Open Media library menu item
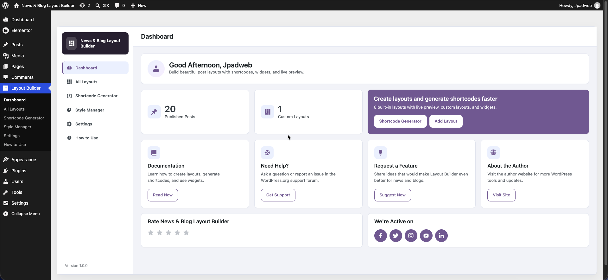The image size is (608, 280). pos(25,56)
